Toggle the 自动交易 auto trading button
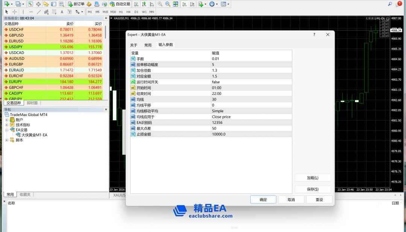This screenshot has width=406, height=232. point(120,4)
